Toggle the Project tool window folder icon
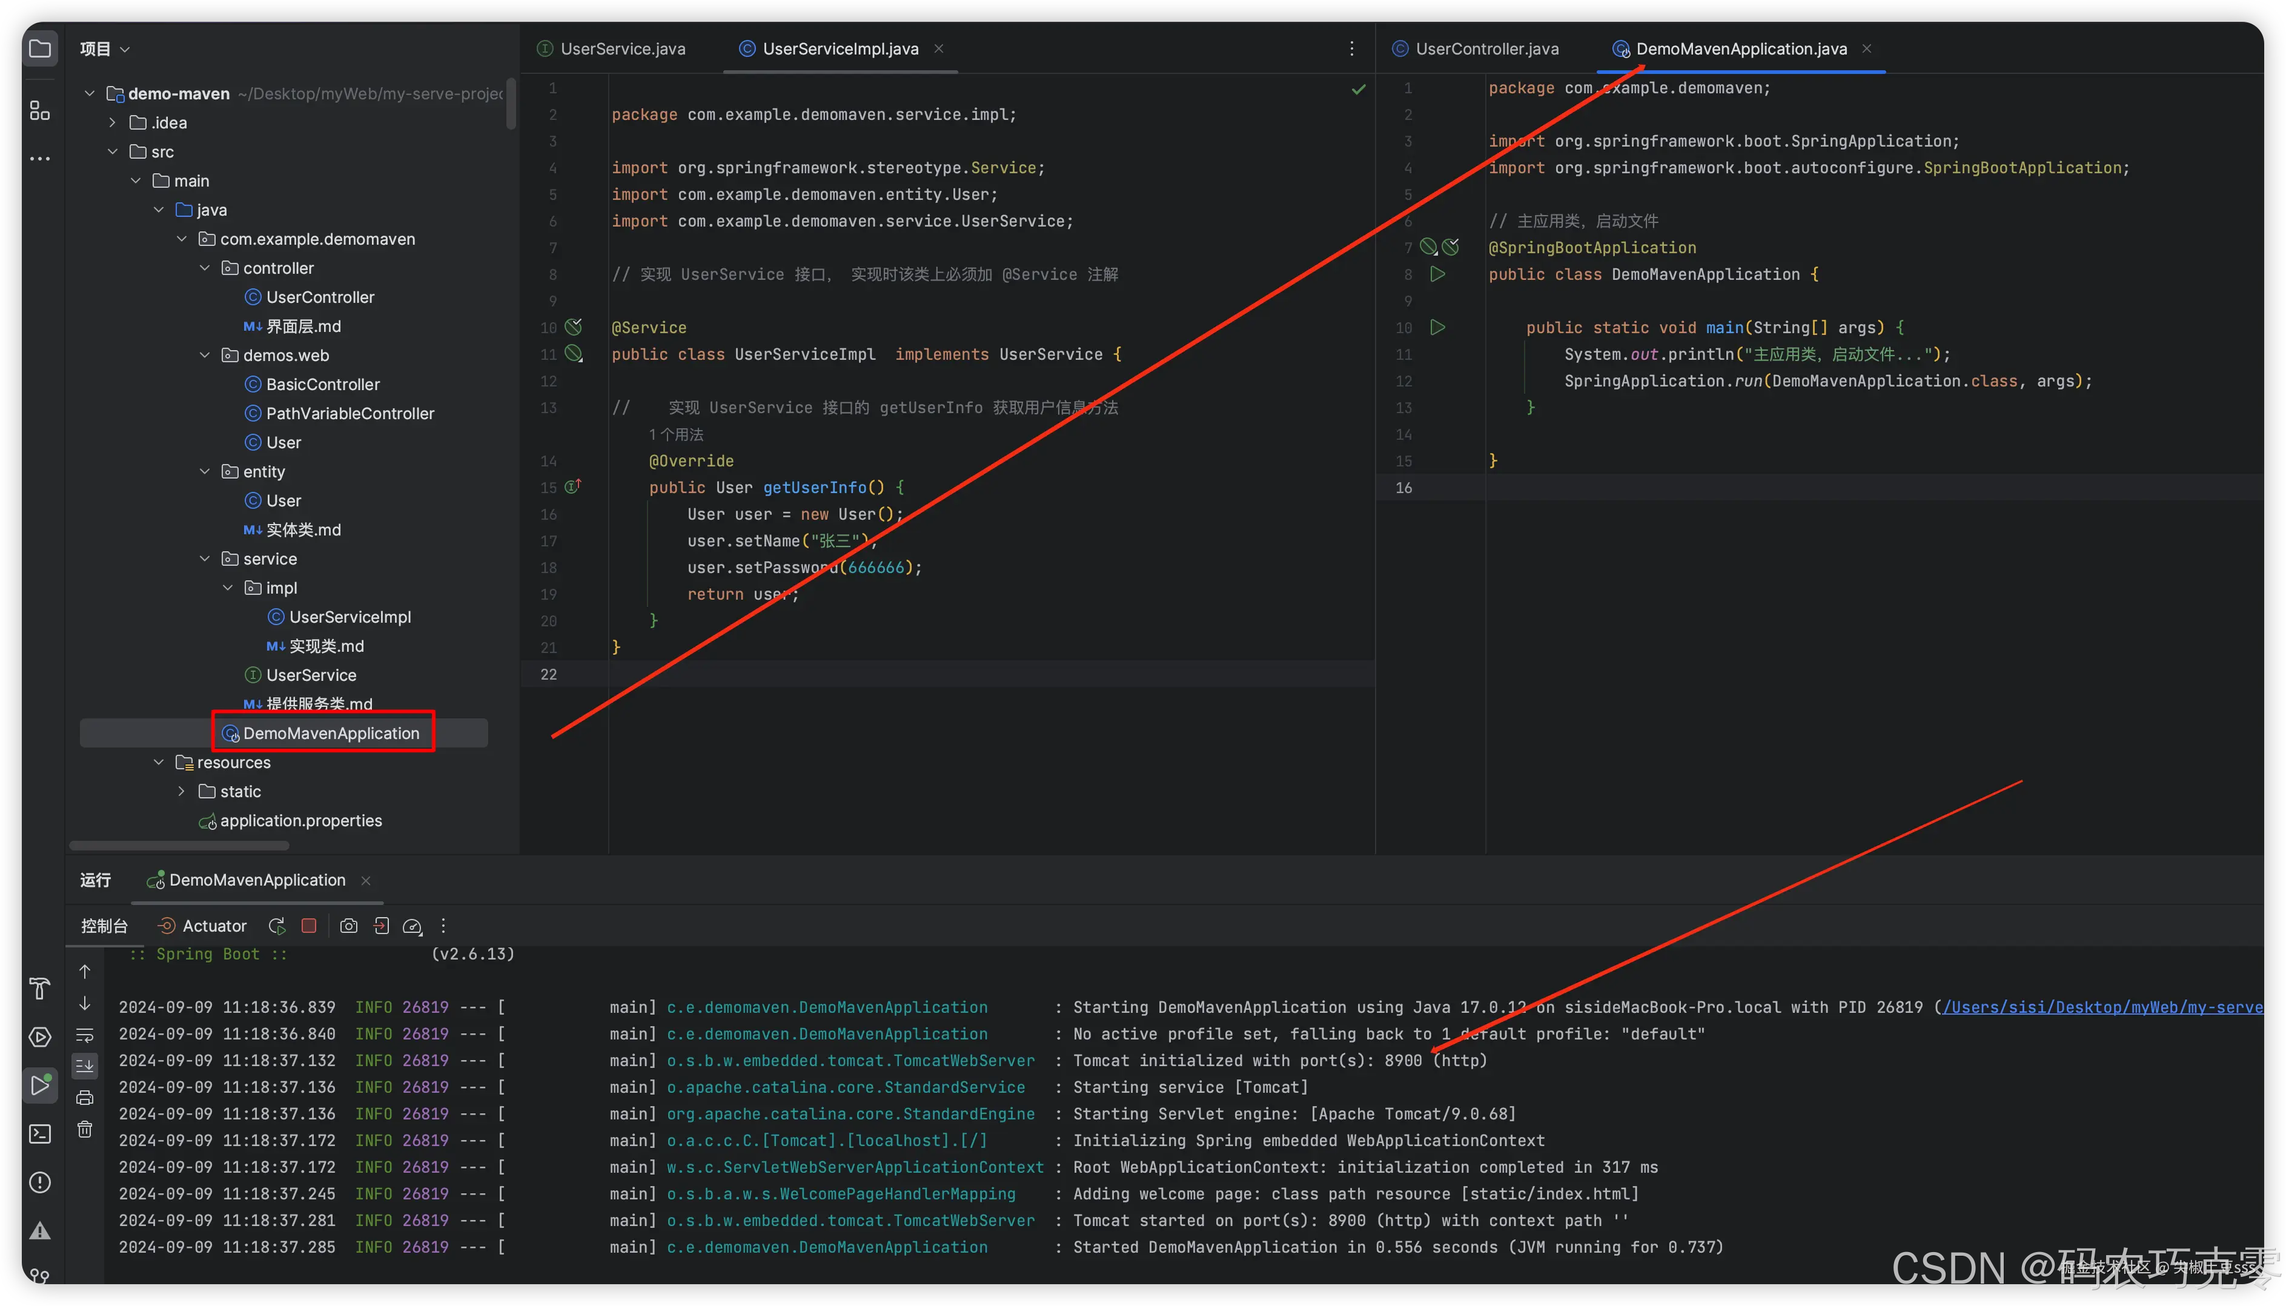This screenshot has width=2286, height=1306. tap(39, 48)
